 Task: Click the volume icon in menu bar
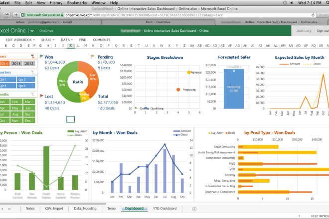click(x=292, y=2)
